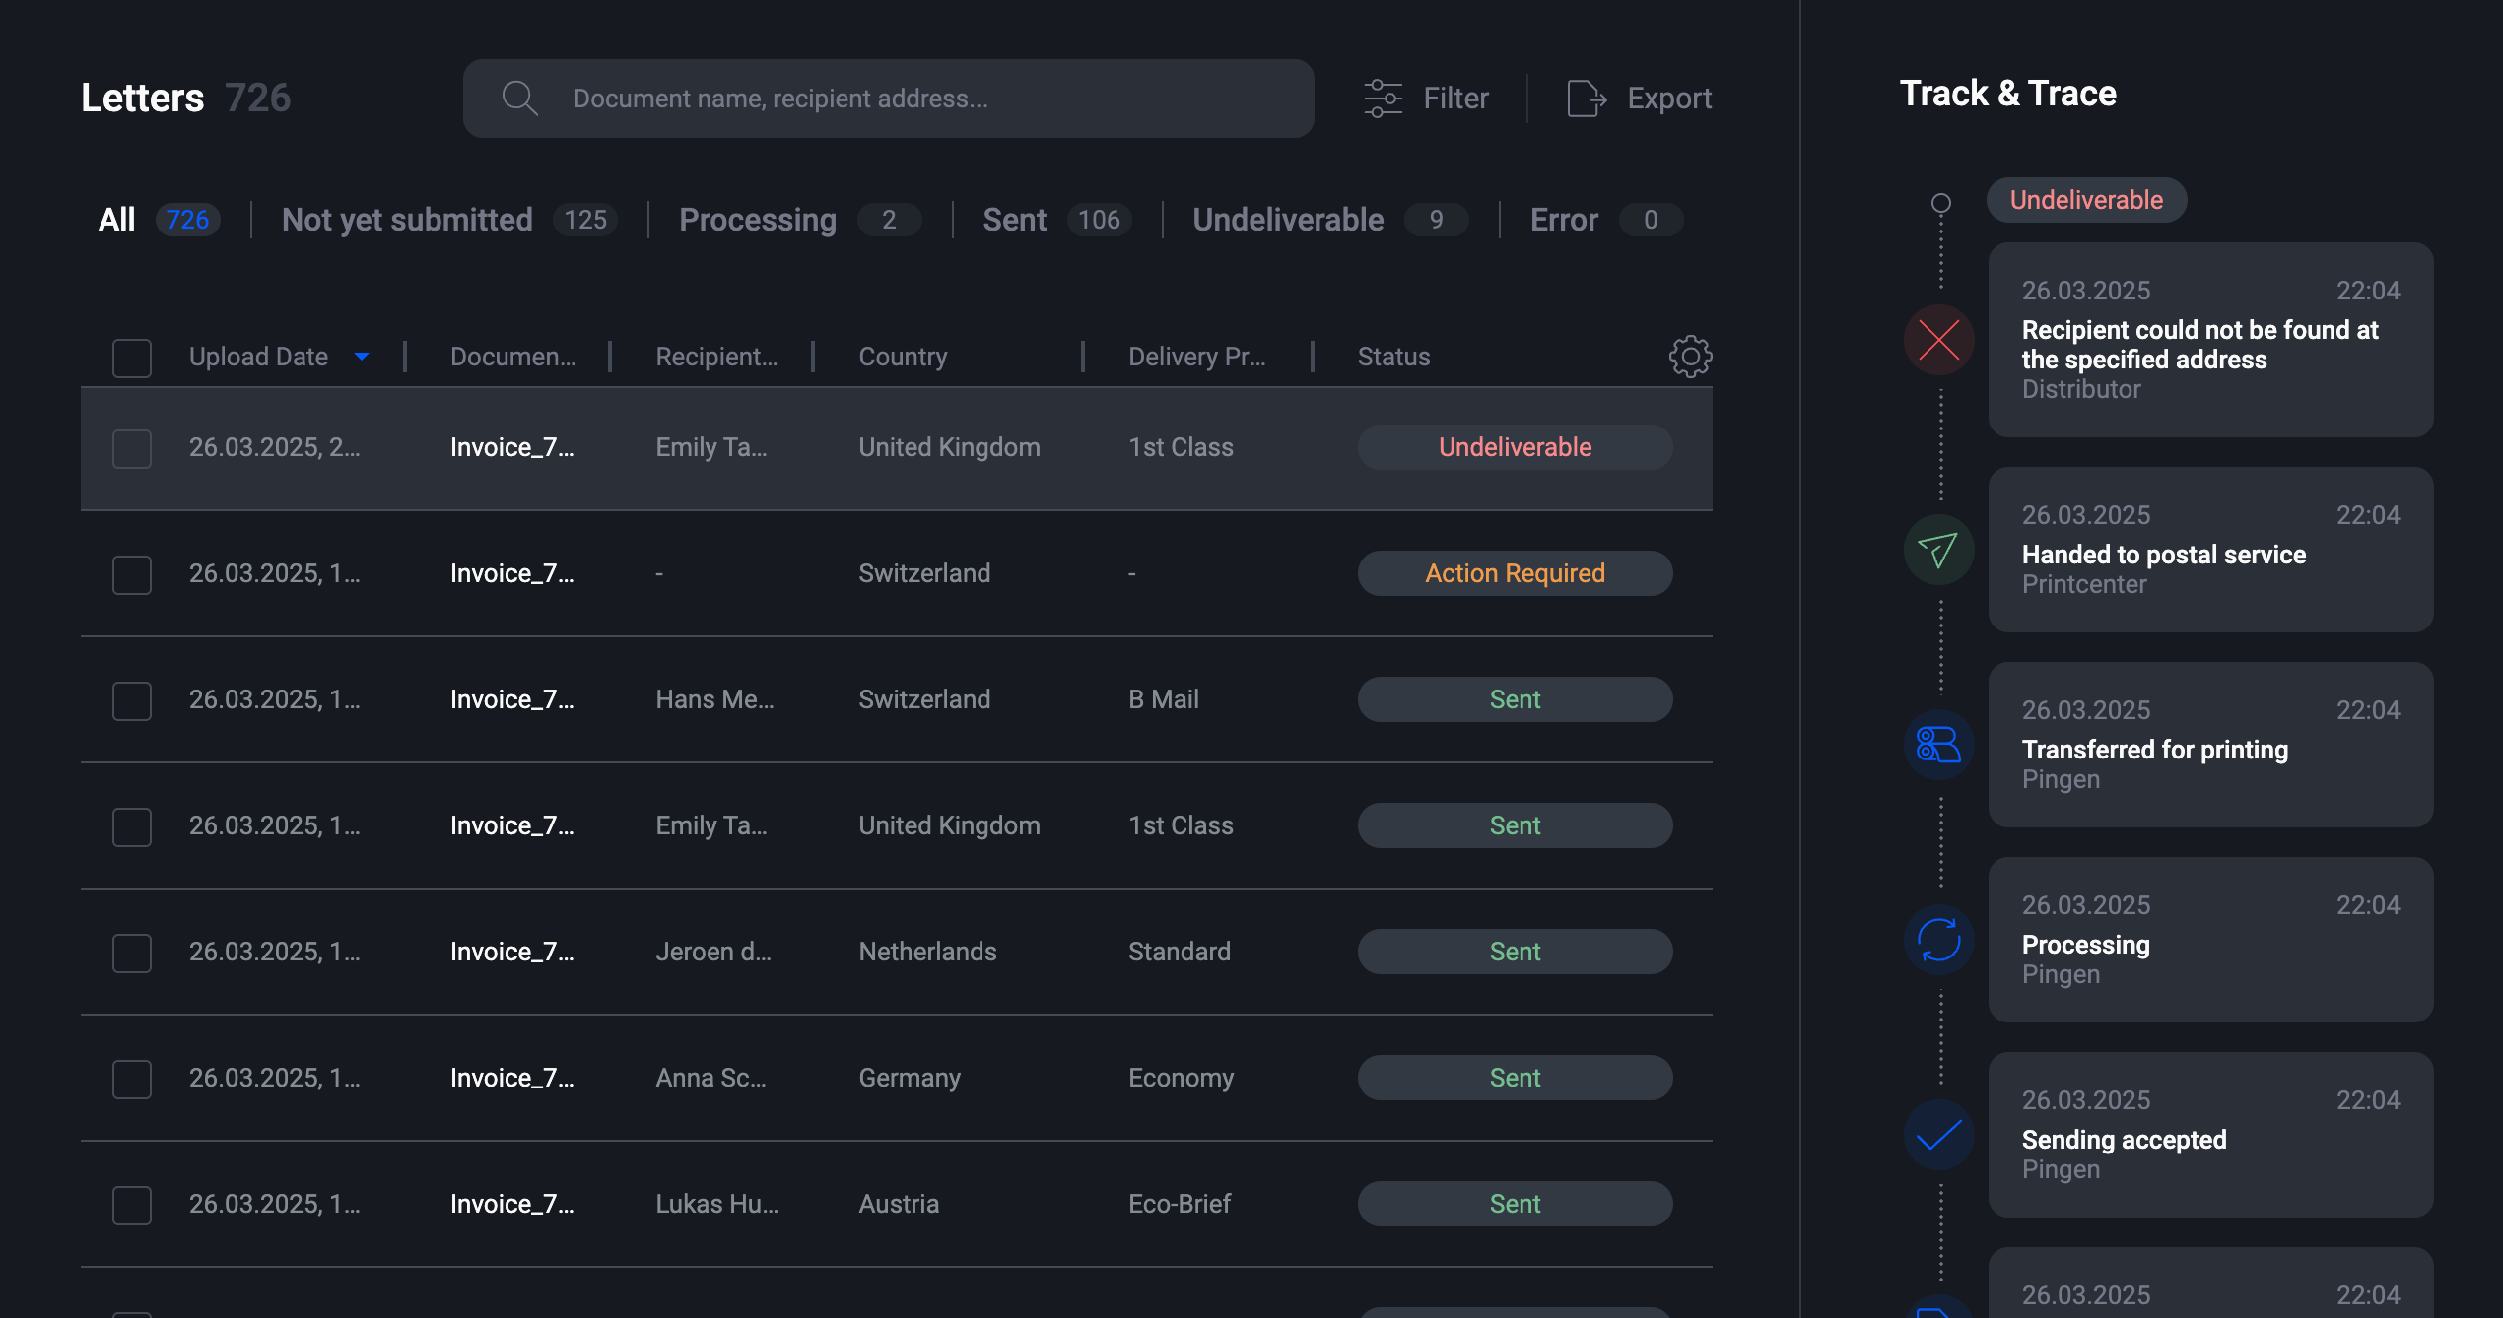This screenshot has height=1318, width=2503.
Task: Click the Action Required status badge
Action: [x=1514, y=572]
